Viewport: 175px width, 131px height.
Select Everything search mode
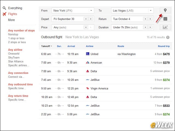point(15,8)
